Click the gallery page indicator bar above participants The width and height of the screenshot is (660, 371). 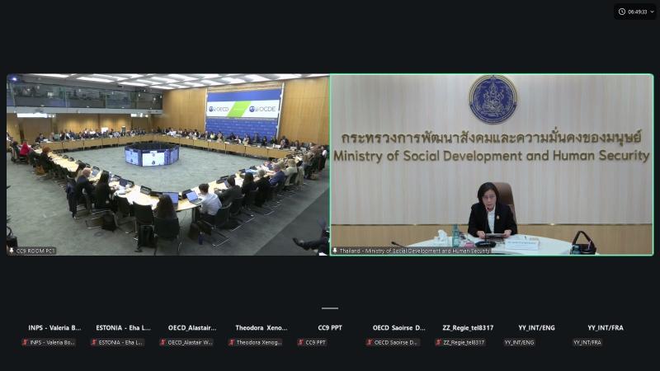[x=330, y=308]
